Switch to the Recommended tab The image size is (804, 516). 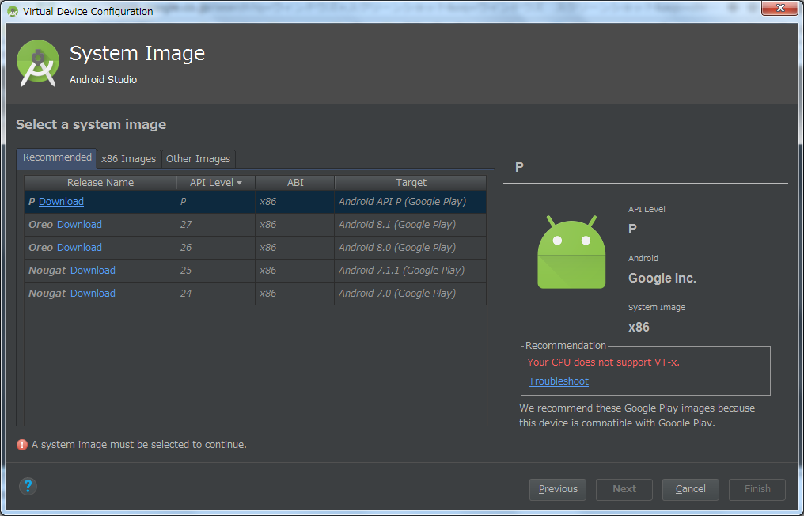point(57,158)
